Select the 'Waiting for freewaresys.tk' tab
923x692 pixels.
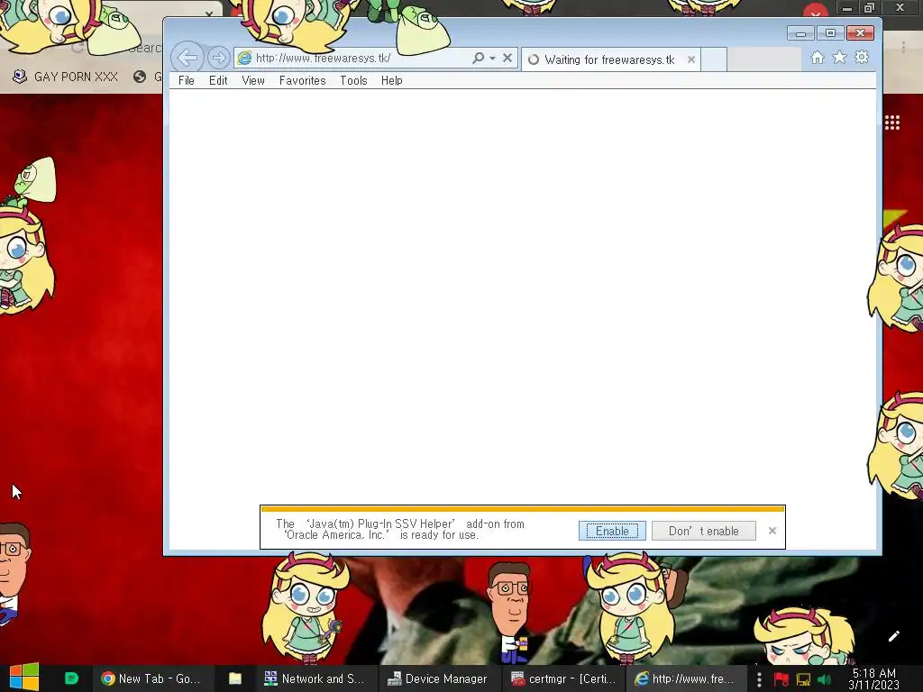[609, 59]
